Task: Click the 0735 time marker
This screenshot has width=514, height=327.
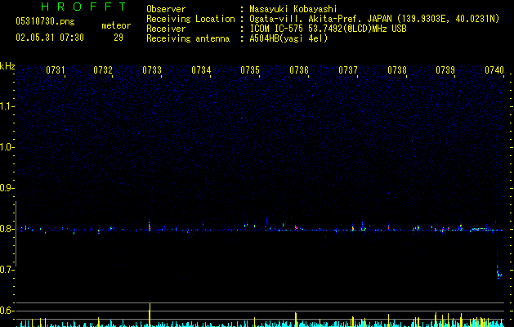Action: click(250, 70)
